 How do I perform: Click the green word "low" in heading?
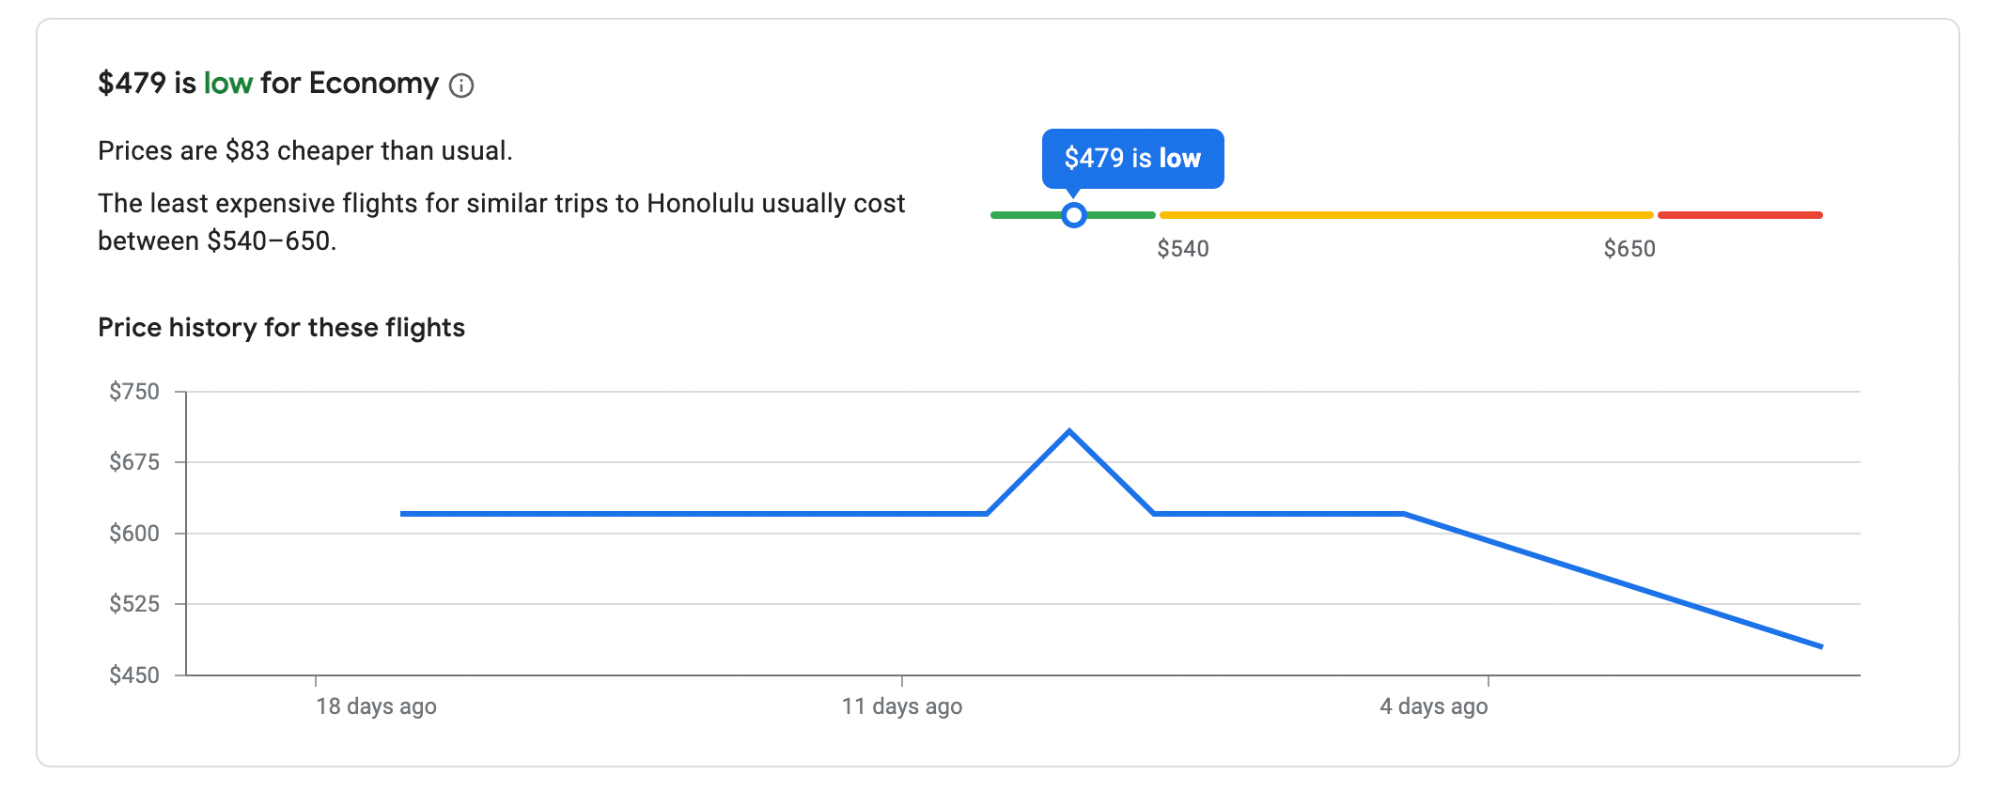pyautogui.click(x=228, y=84)
